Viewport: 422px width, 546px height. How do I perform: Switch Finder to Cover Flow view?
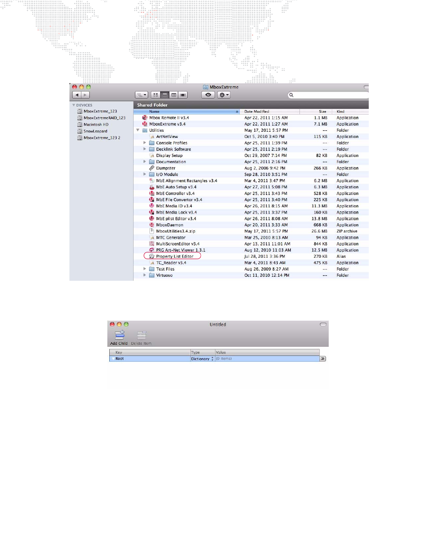[183, 95]
